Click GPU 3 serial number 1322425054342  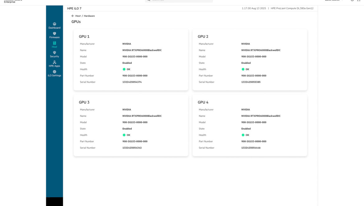click(x=132, y=148)
